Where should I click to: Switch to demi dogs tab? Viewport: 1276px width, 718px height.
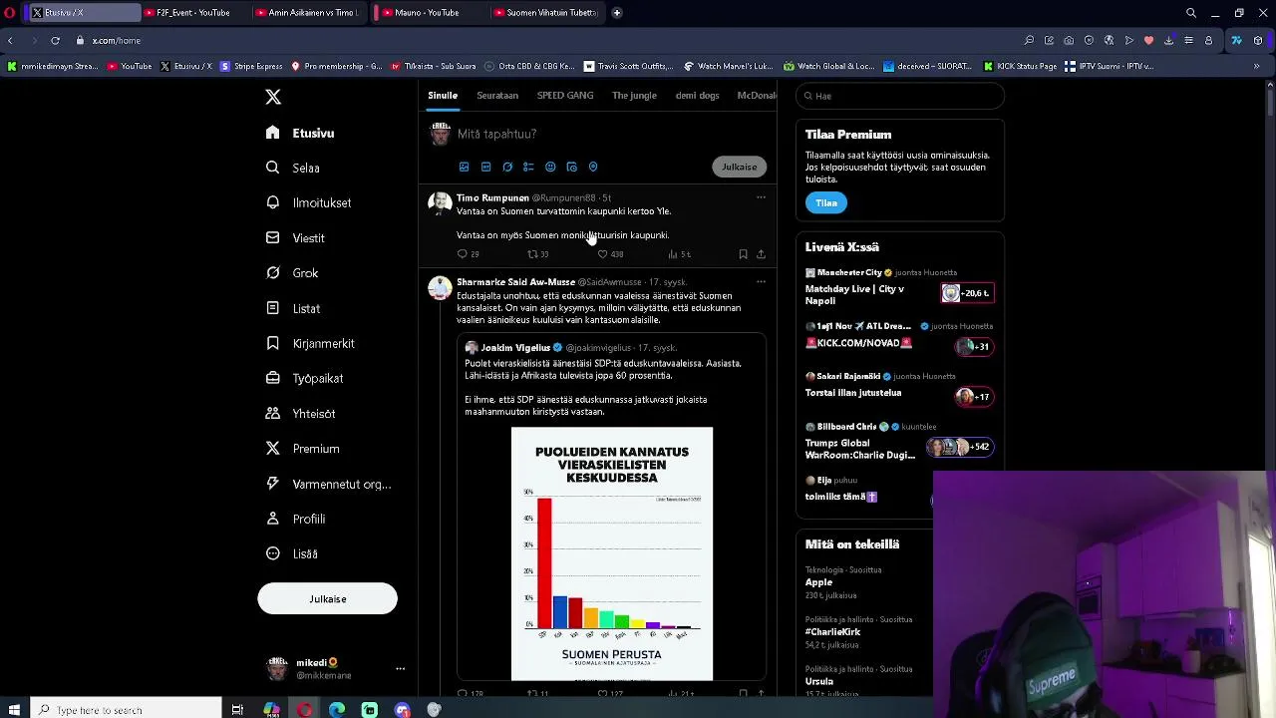697,96
